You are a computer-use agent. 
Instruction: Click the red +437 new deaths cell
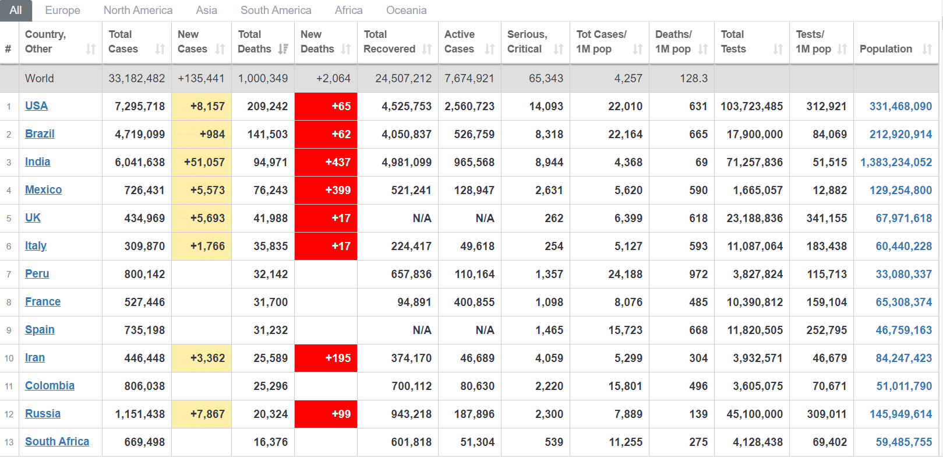coord(326,163)
